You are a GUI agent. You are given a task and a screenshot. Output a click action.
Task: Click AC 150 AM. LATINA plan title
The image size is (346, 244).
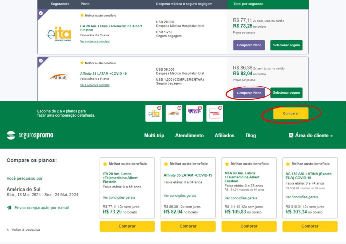pos(309,176)
